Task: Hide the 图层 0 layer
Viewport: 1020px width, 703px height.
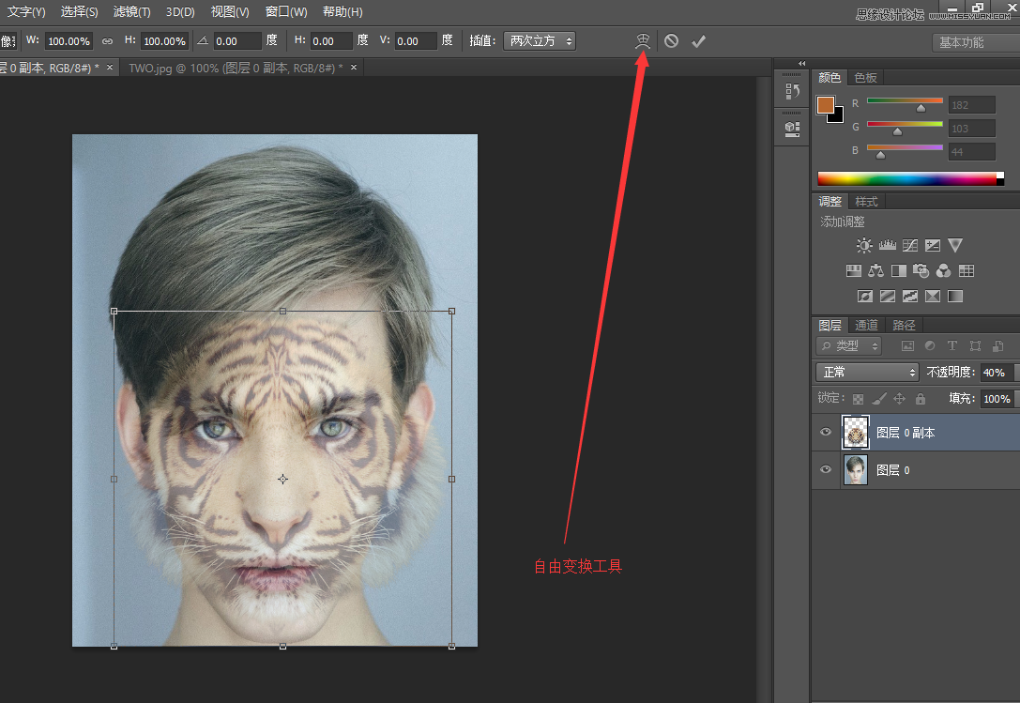Action: [826, 469]
